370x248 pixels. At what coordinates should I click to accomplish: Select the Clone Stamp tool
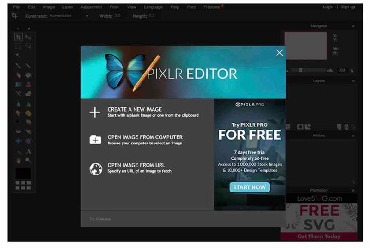[28, 84]
